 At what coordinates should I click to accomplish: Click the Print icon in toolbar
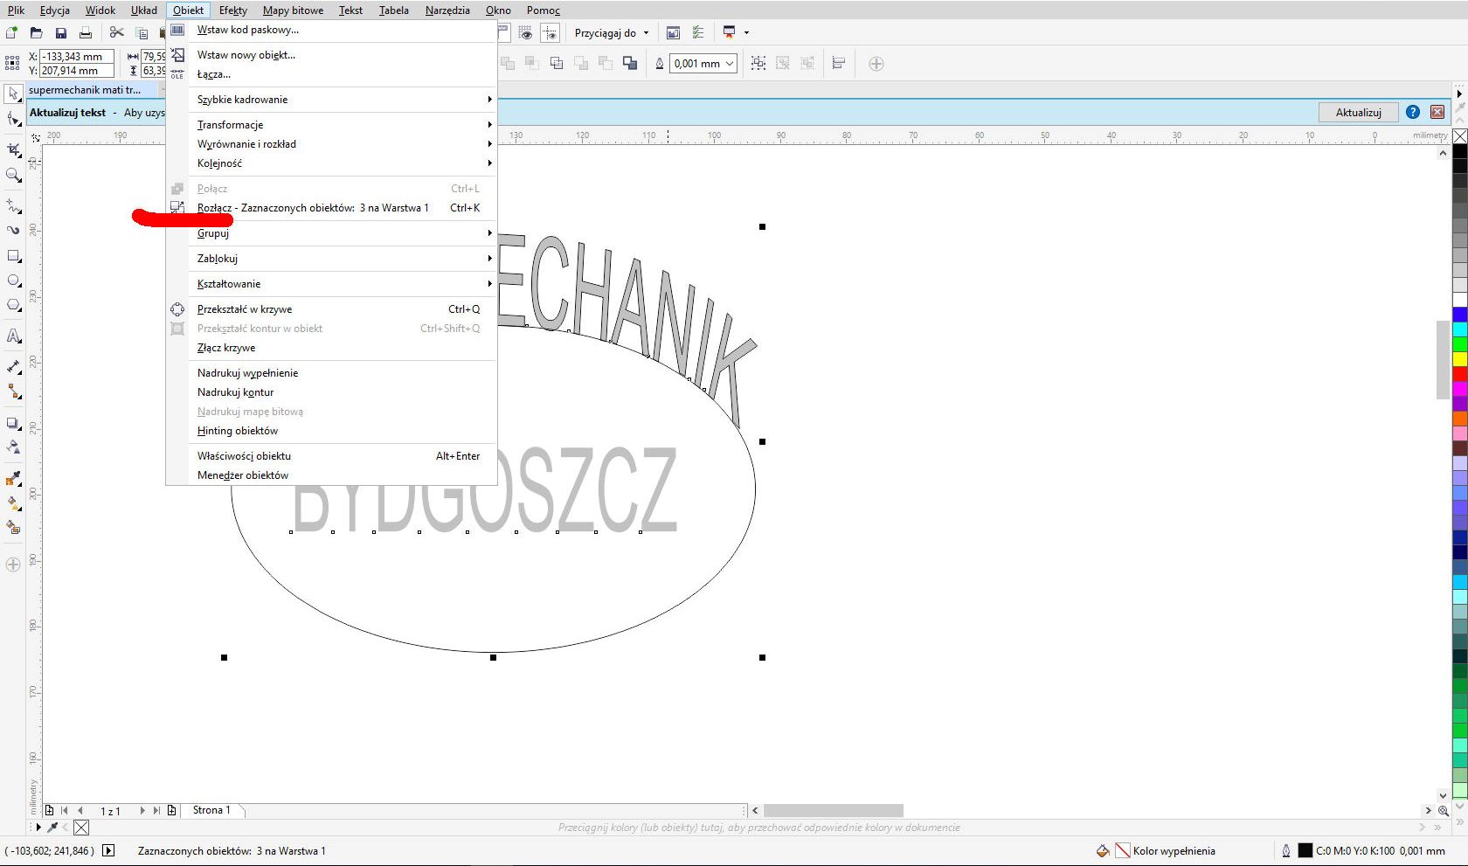86,32
